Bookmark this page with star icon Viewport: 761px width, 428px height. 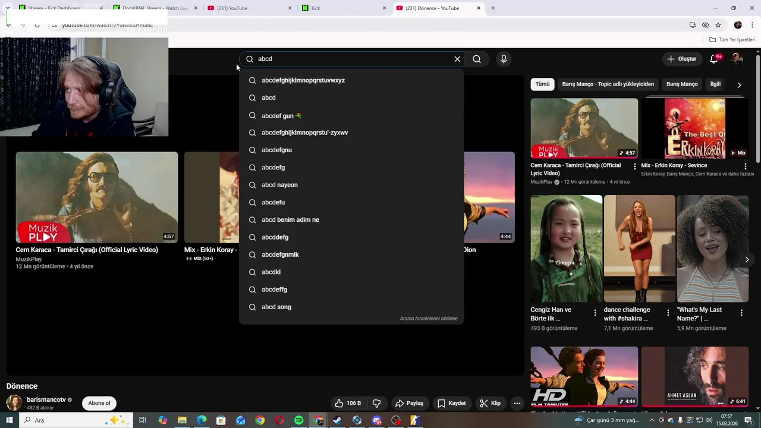[718, 25]
